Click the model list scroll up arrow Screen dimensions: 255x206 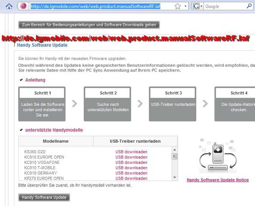[175, 150]
